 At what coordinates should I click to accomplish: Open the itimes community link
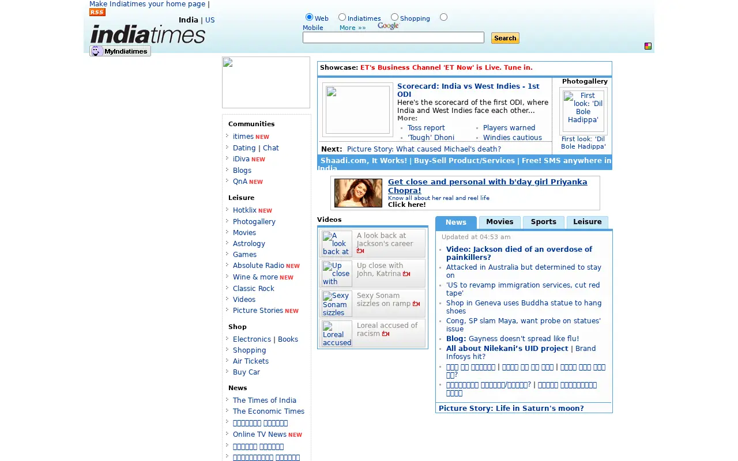(x=243, y=137)
